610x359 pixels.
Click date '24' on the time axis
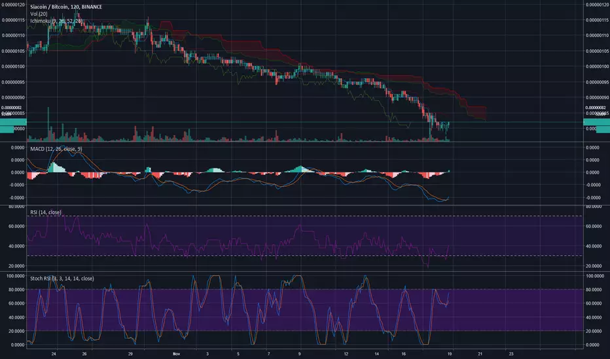[x=54, y=354]
